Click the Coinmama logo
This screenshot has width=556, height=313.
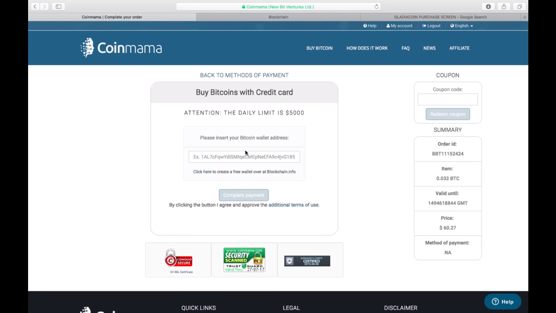point(121,48)
